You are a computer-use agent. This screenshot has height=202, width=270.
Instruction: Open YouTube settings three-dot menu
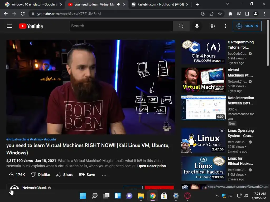pos(225,26)
